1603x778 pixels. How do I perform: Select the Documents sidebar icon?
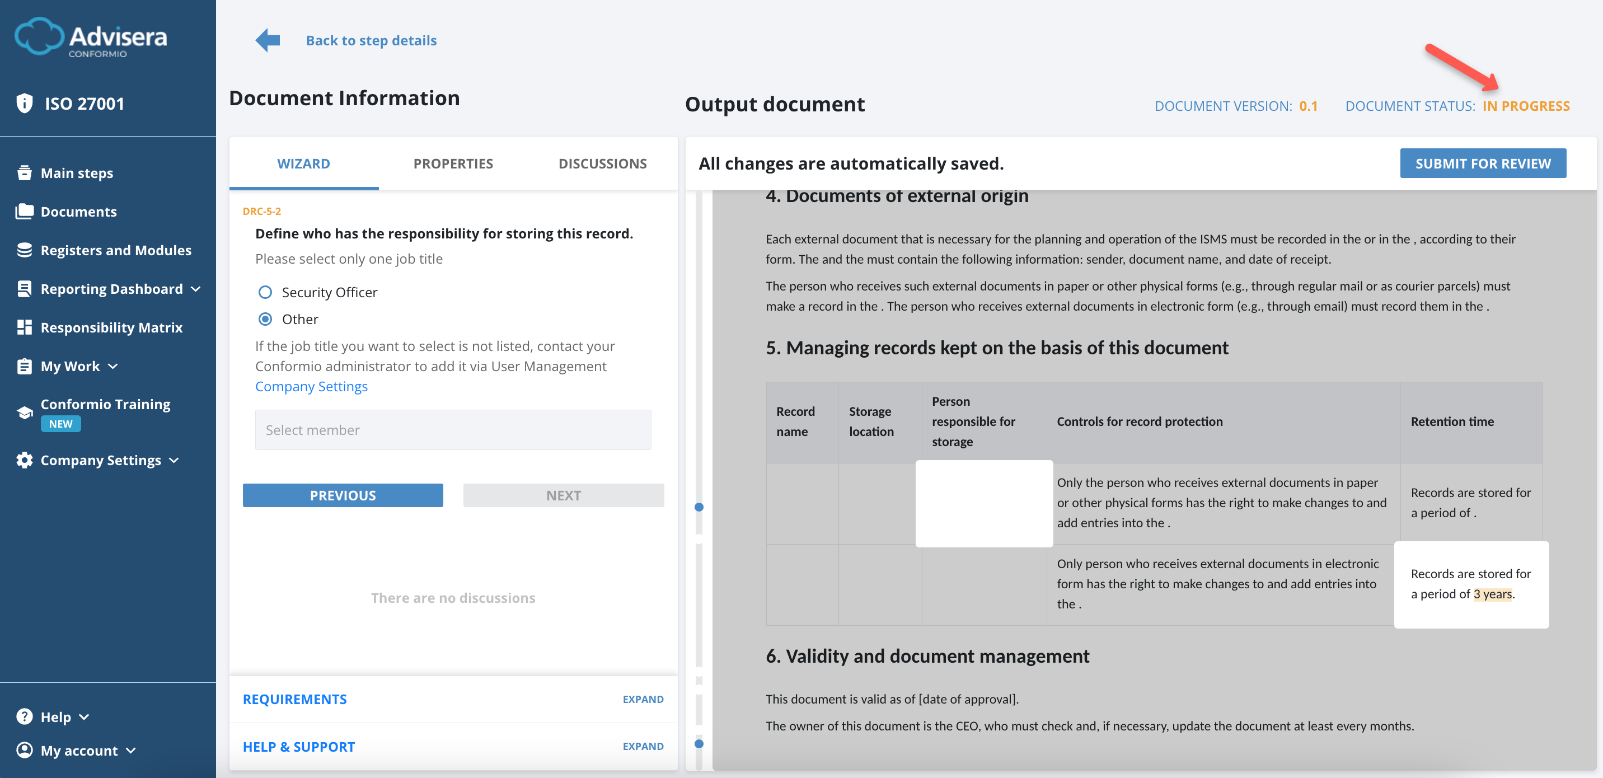[x=24, y=211]
